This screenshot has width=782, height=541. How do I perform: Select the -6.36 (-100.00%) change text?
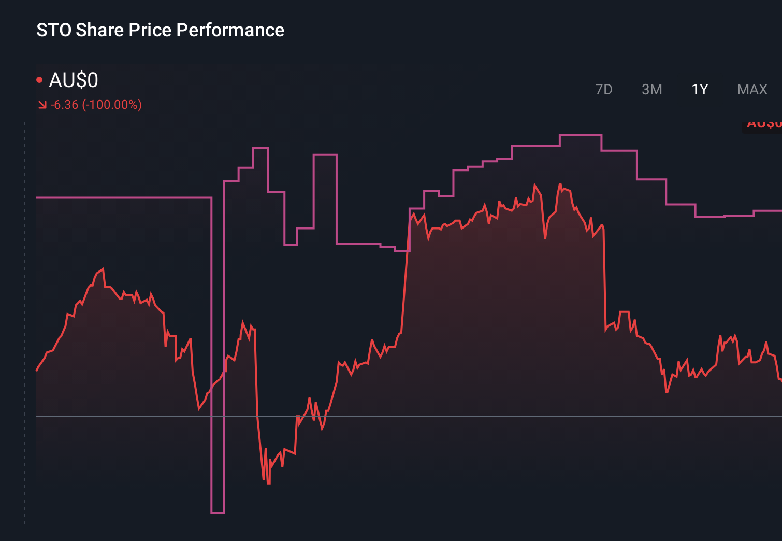point(96,105)
